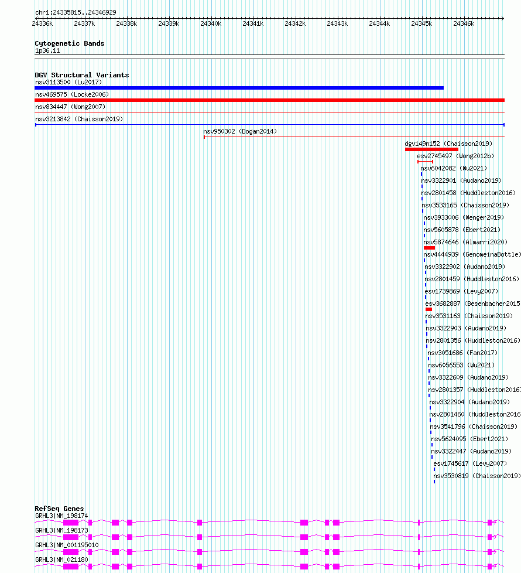The image size is (521, 573).
Task: Click the GRHL3|NM_001195010 transcript label
Action: click(67, 545)
